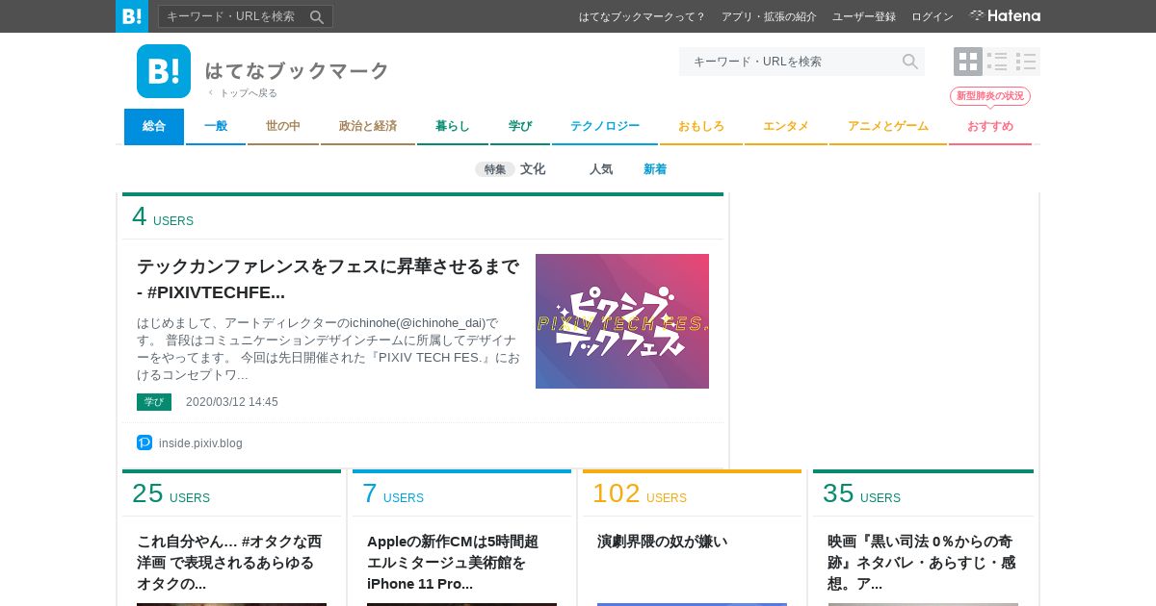This screenshot has width=1156, height=606.
Task: Open the 25 USERS bookmark count
Action: tap(171, 494)
